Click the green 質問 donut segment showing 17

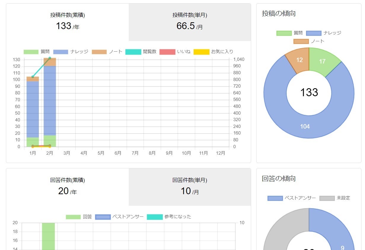[323, 61]
